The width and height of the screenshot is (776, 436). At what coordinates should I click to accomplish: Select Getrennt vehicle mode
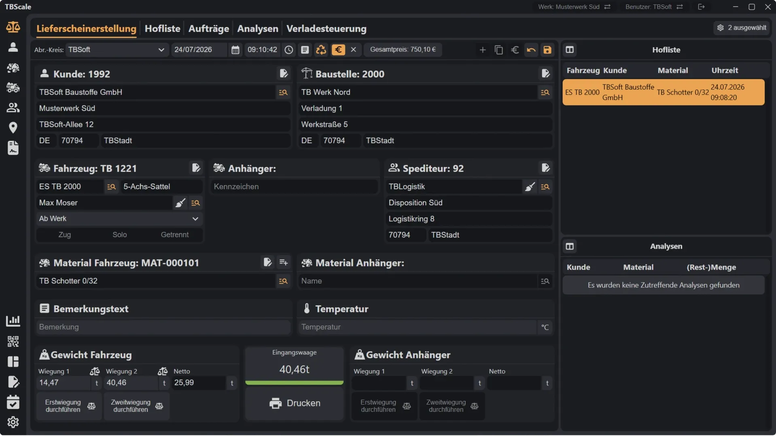[x=175, y=235]
